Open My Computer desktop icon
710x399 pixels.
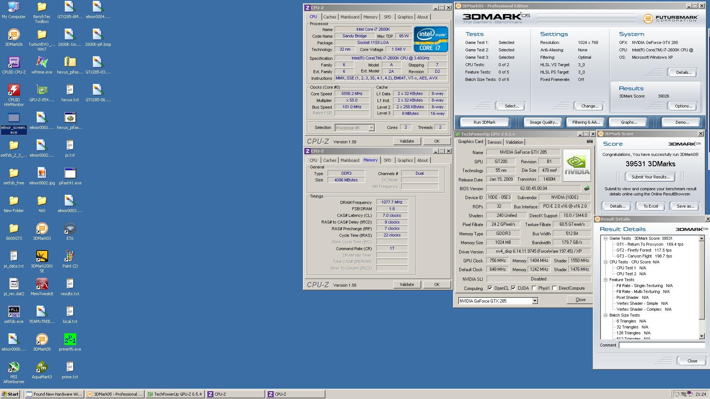point(14,10)
